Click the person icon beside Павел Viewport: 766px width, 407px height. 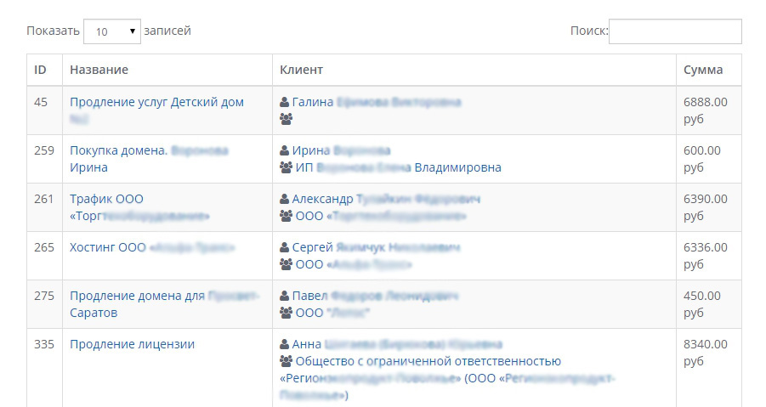285,296
